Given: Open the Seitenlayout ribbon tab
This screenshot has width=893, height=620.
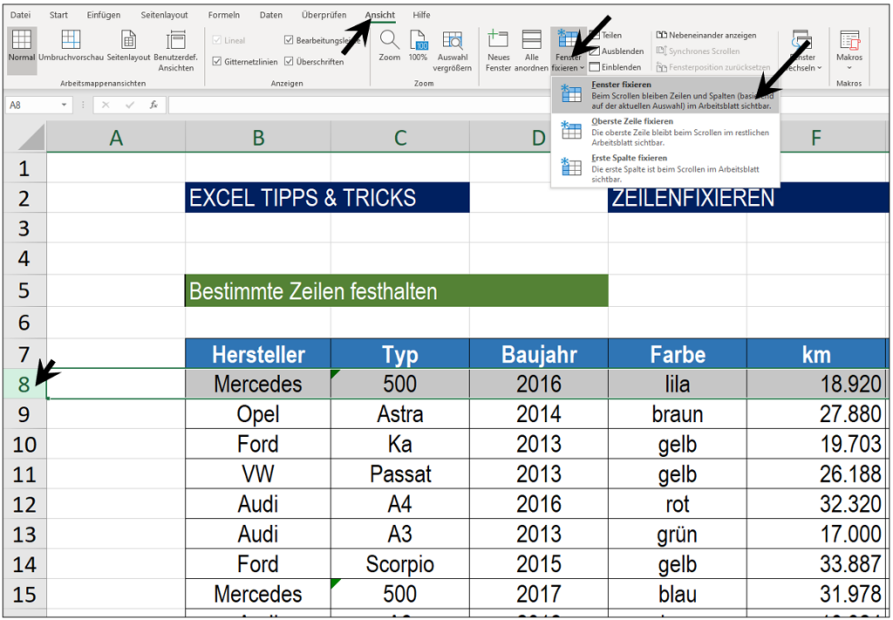Looking at the screenshot, I should coord(165,16).
